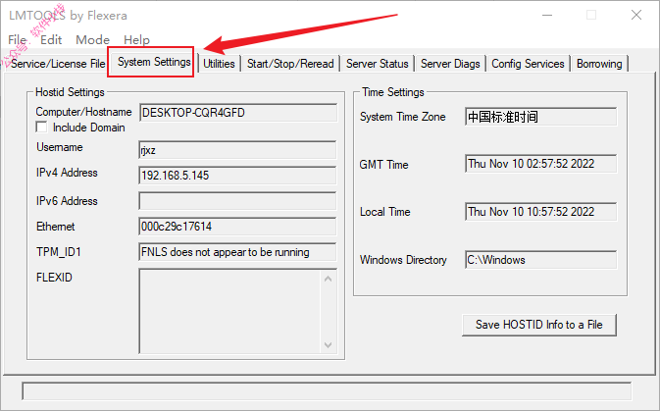Screen dimensions: 660x411
Task: Click the Windows Directory field
Action: (541, 260)
